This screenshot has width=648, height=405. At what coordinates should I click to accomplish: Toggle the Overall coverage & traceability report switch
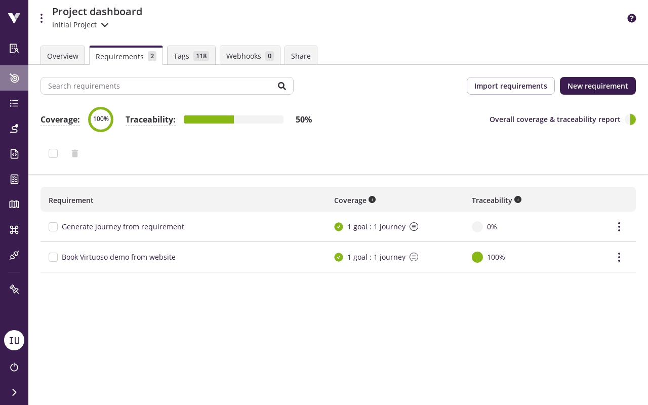tap(630, 119)
